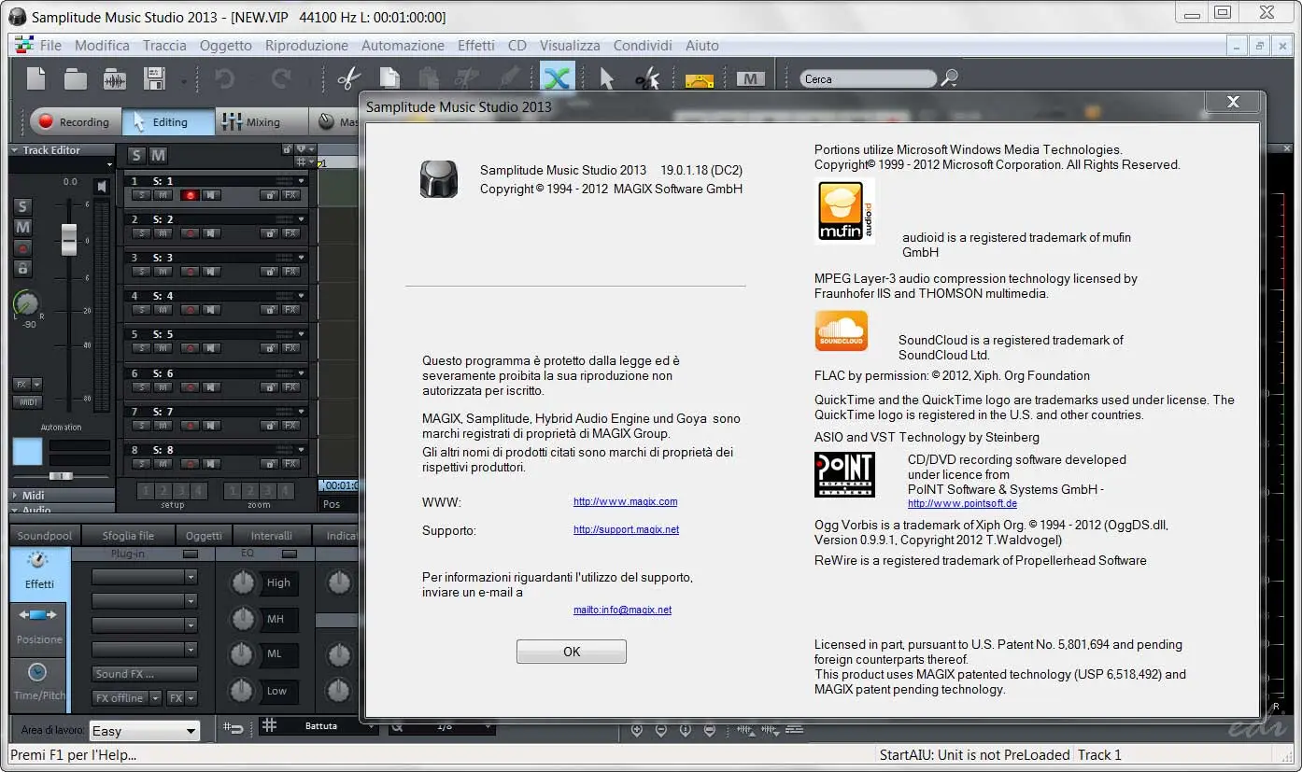Open the Effetti menu in the menu bar
This screenshot has height=772, width=1302.
pyautogui.click(x=476, y=45)
